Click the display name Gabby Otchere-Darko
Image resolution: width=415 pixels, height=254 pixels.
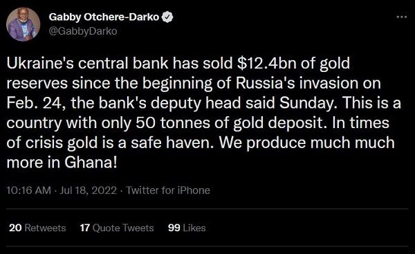click(104, 17)
